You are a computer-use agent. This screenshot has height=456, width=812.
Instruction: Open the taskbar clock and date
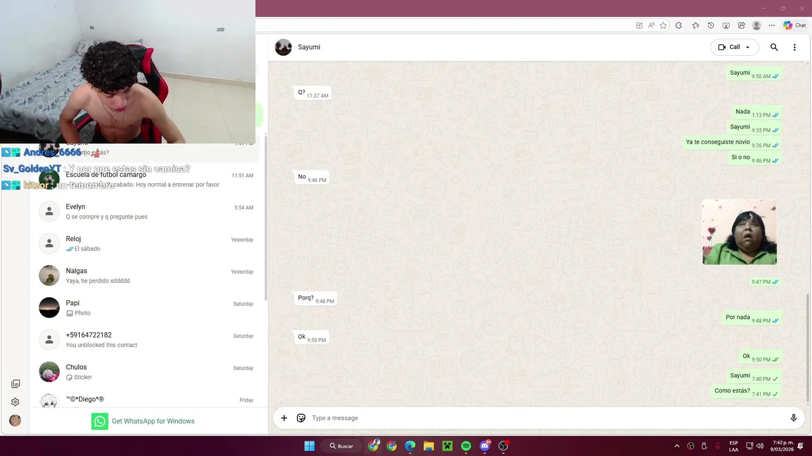782,446
